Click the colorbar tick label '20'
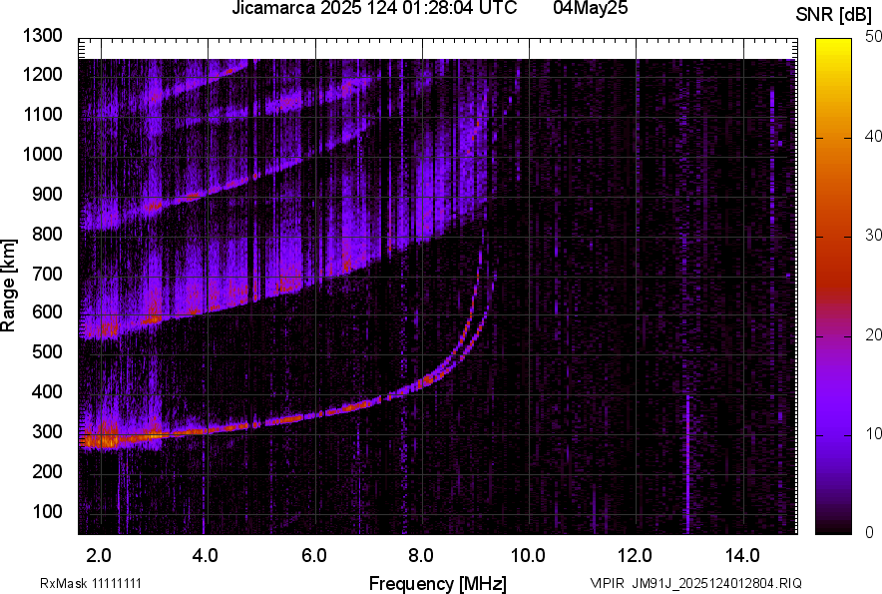The height and width of the screenshot is (594, 882). tap(874, 335)
